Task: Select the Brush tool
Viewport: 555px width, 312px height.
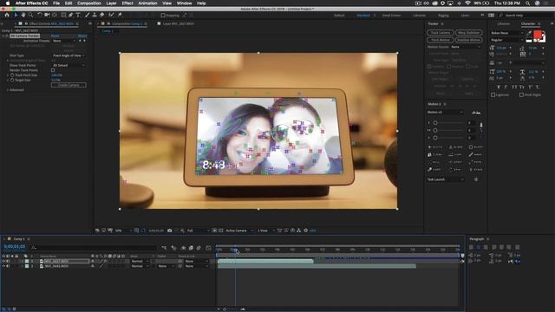Action: 87,16
